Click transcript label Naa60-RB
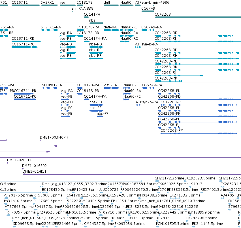This screenshot has width=241, height=228. 129,27
